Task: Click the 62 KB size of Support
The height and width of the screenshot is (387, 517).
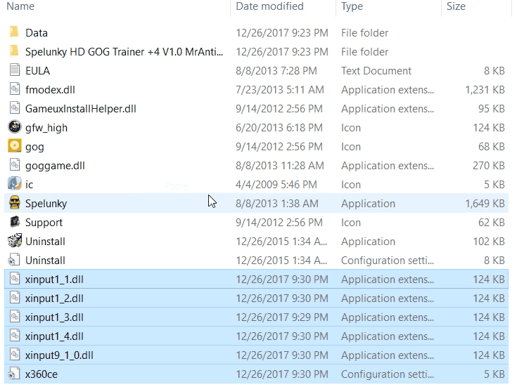Action: click(492, 223)
